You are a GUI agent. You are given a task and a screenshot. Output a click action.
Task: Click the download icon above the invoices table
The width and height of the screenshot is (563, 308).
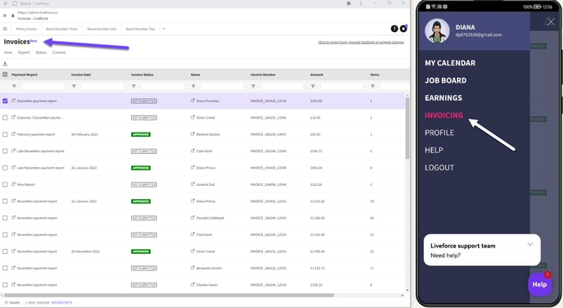(x=5, y=64)
